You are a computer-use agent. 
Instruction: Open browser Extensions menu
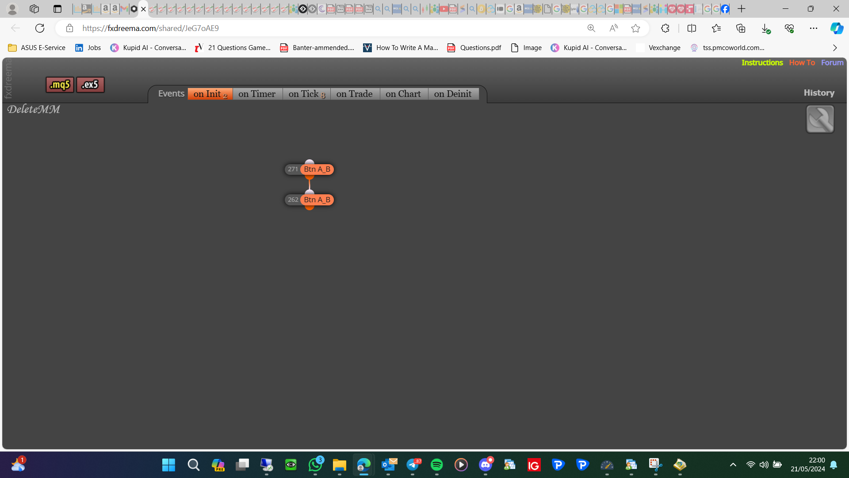pyautogui.click(x=665, y=28)
